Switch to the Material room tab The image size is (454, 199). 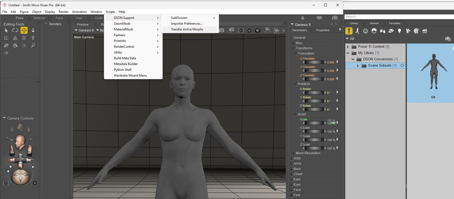[39, 18]
